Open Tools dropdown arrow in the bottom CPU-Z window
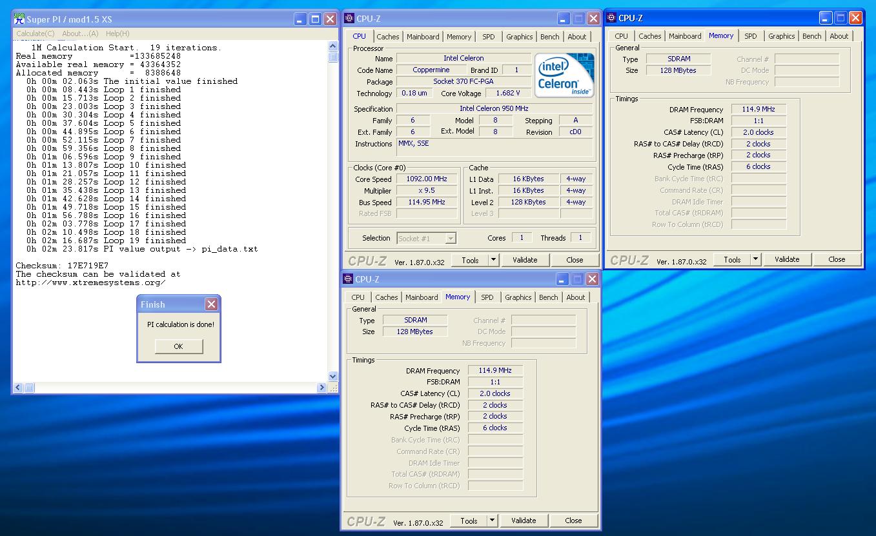The width and height of the screenshot is (876, 536). (492, 521)
